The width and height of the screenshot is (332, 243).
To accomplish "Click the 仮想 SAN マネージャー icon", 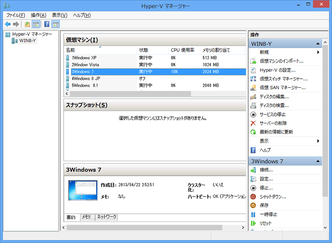I will point(253,87).
